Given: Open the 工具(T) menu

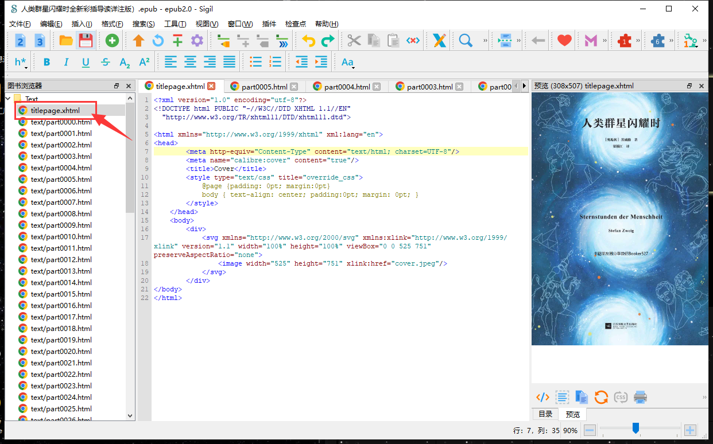Looking at the screenshot, I should tap(175, 24).
